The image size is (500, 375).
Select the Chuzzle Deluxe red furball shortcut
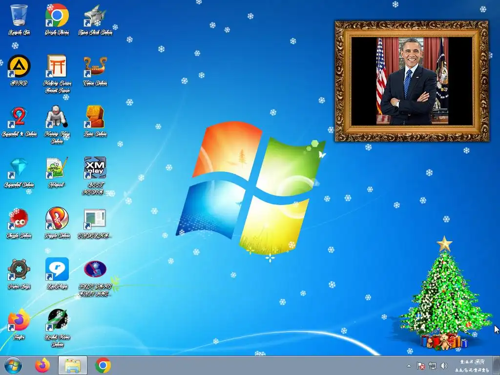coord(19,223)
